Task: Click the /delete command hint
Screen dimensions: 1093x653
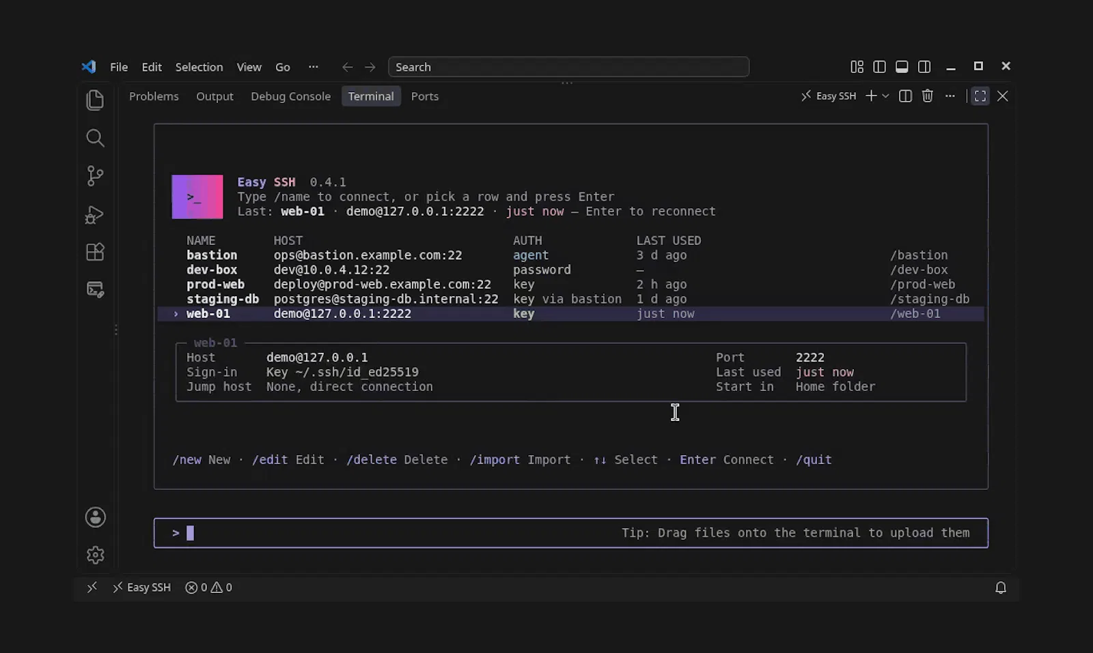Action: point(372,460)
